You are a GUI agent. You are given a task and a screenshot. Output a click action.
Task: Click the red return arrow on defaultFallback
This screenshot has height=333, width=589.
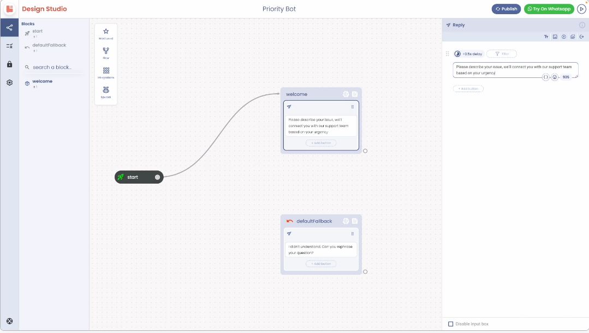289,221
